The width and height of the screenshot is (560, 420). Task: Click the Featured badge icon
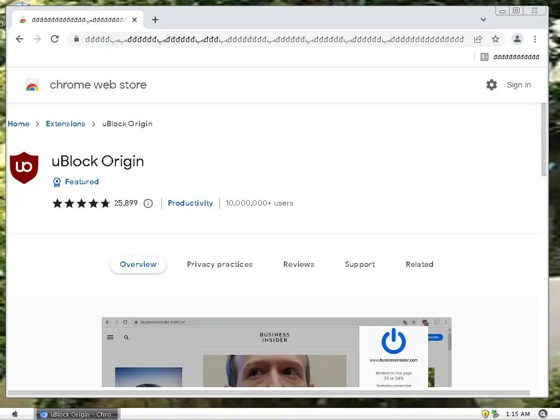coord(57,182)
